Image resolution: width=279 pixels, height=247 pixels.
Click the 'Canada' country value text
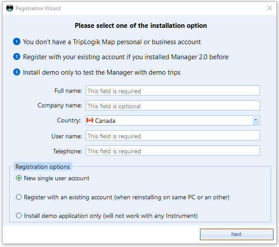[x=105, y=121]
